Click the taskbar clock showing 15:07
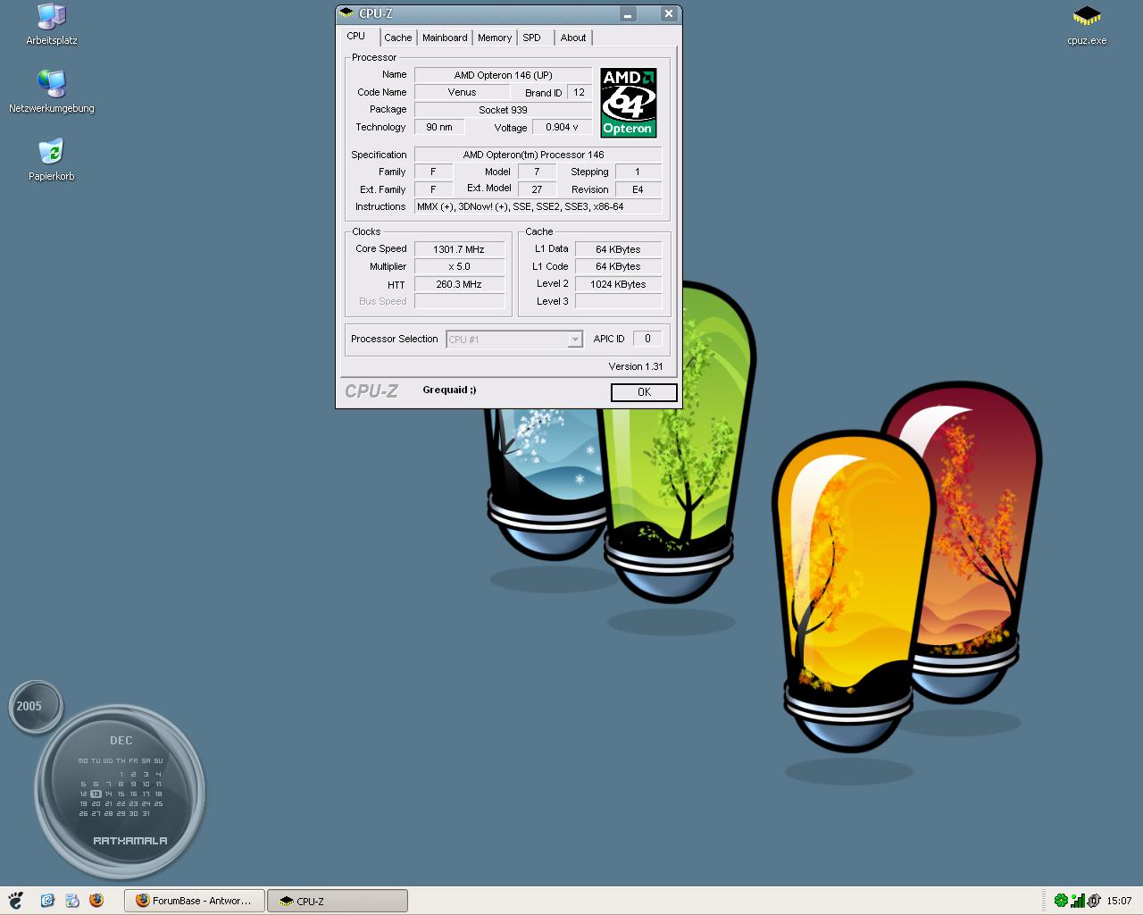Screen dimensions: 1143x915 pos(1119,901)
